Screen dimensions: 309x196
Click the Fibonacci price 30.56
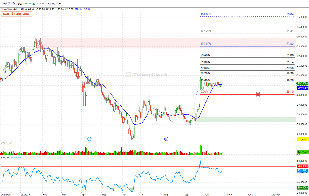[x=290, y=68]
